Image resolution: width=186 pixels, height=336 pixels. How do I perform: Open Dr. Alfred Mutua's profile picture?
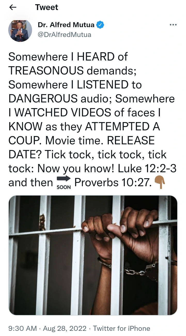pos(20,30)
